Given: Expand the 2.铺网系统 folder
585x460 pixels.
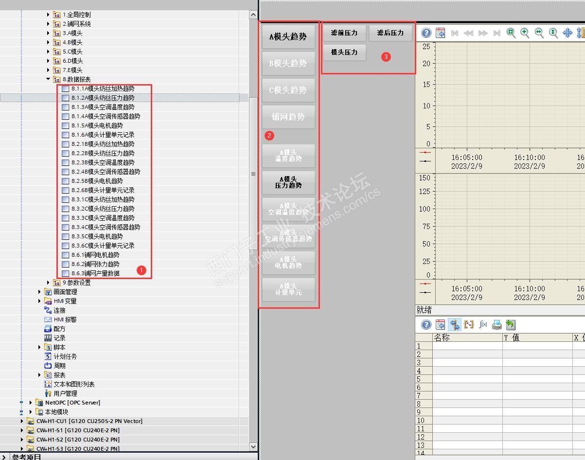Looking at the screenshot, I should (48, 24).
